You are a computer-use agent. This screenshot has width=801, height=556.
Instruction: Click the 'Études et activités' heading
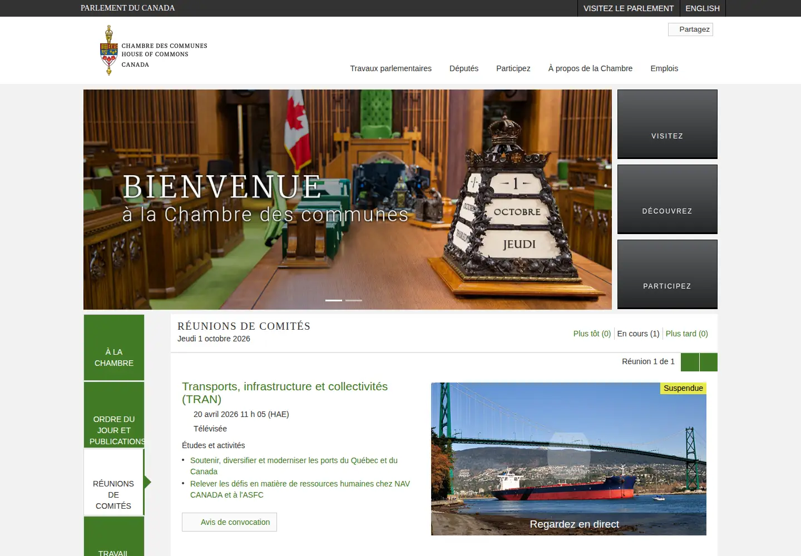coord(214,445)
